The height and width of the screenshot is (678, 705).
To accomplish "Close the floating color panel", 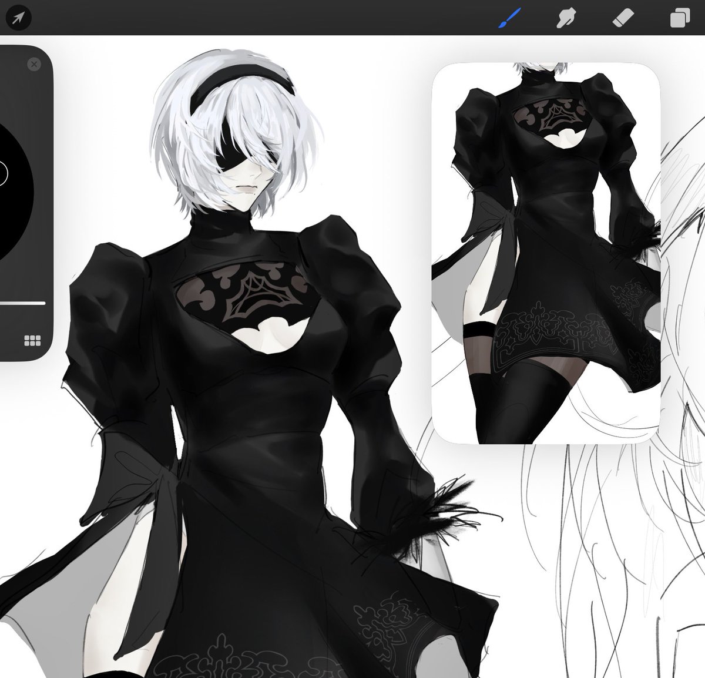I will (34, 64).
